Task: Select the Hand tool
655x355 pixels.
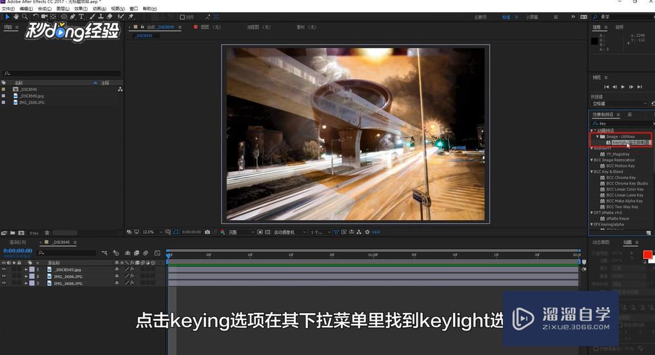Action: pos(16,17)
